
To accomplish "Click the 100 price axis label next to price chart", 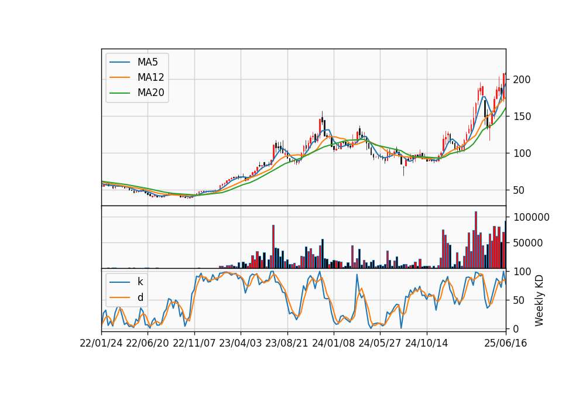I will tap(522, 153).
